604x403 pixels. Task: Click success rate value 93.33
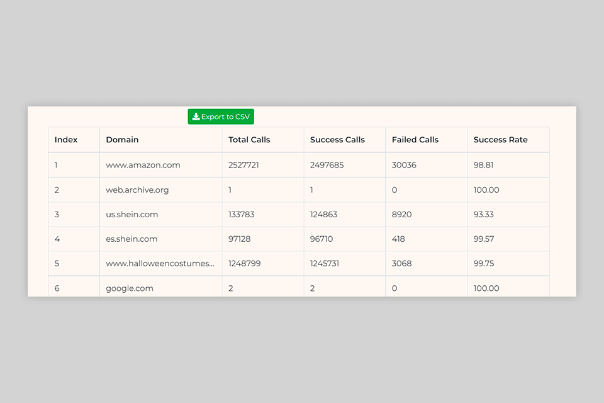click(483, 214)
